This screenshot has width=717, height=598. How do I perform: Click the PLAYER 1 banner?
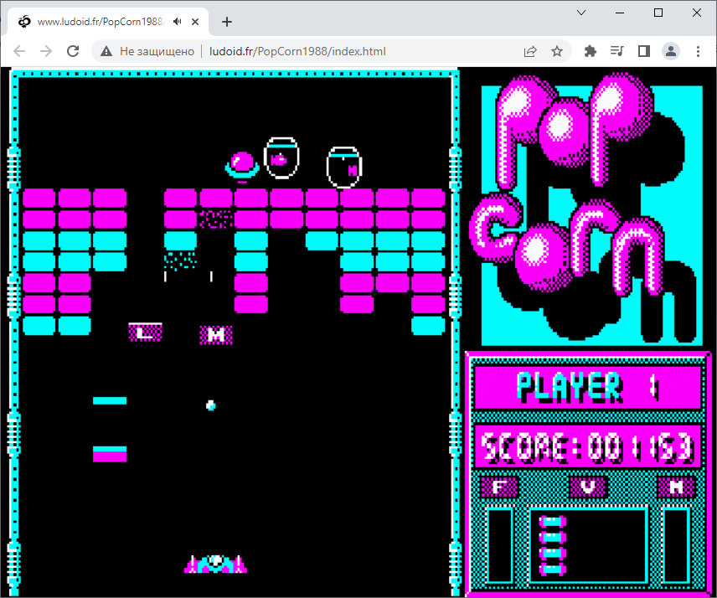(x=588, y=388)
